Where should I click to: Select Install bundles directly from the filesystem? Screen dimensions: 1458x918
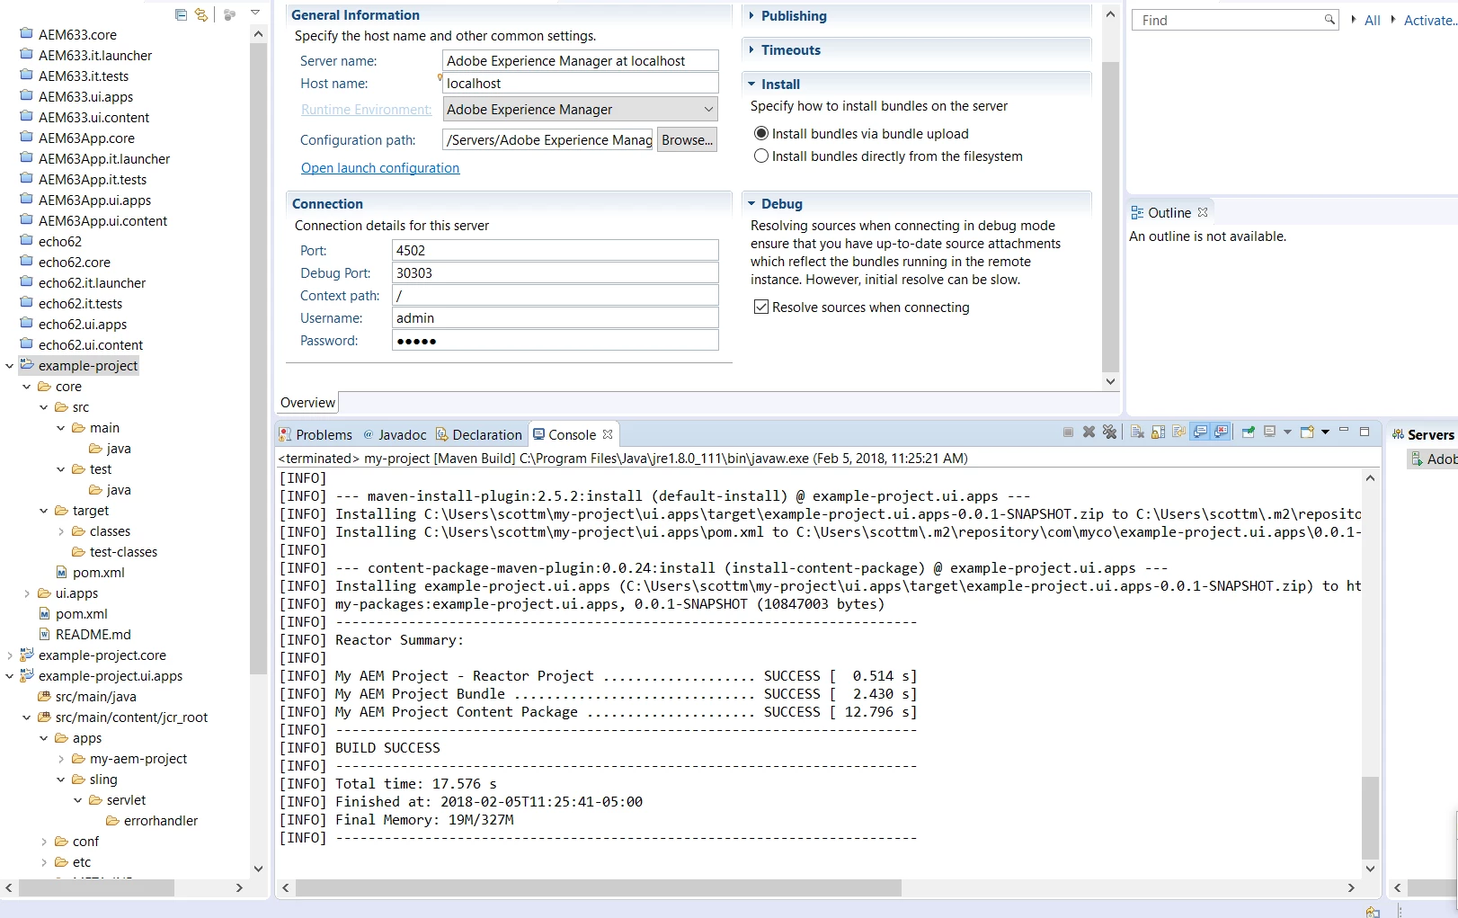pyautogui.click(x=761, y=156)
